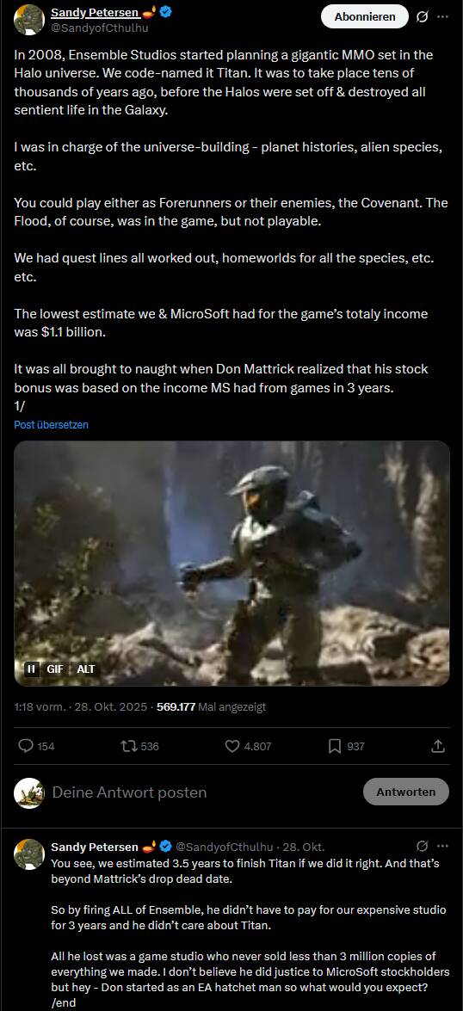Open the Grok icon on the reply post
The height and width of the screenshot is (1011, 463).
[422, 846]
